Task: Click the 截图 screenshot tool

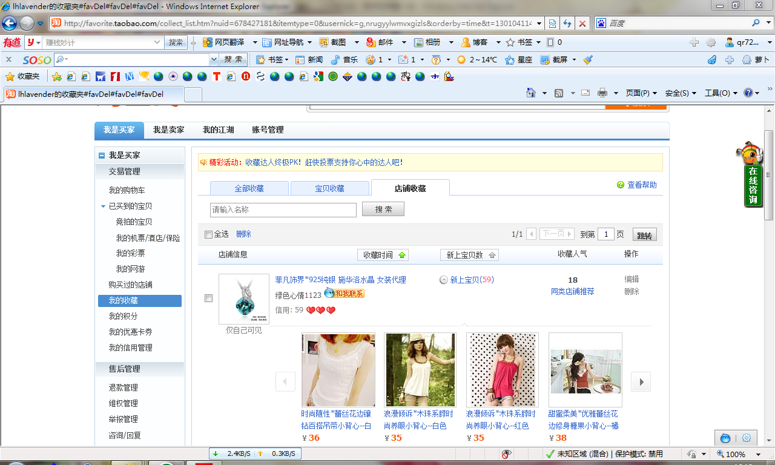Action: [x=333, y=42]
